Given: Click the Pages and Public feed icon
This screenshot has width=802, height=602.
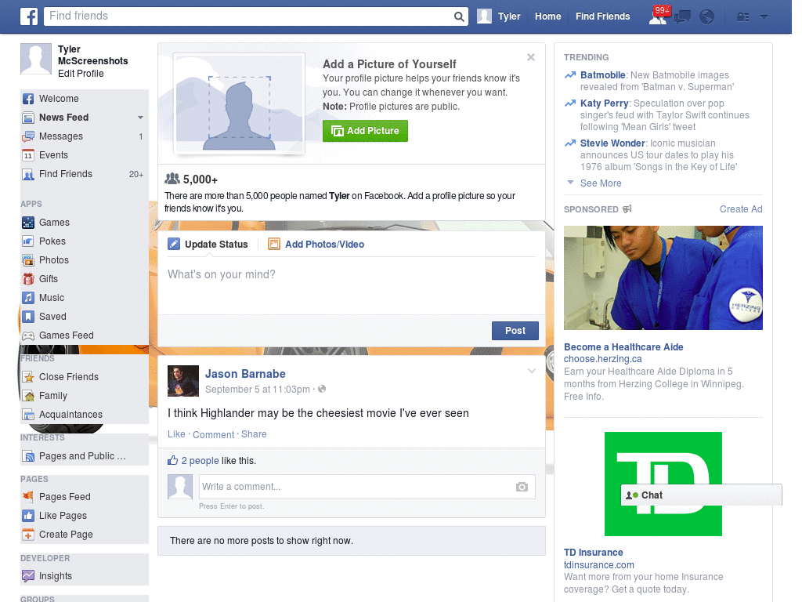Looking at the screenshot, I should tap(28, 456).
